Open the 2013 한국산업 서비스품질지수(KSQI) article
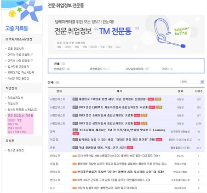Image resolution: width=207 pixels, height=193 pixels. tap(118, 156)
